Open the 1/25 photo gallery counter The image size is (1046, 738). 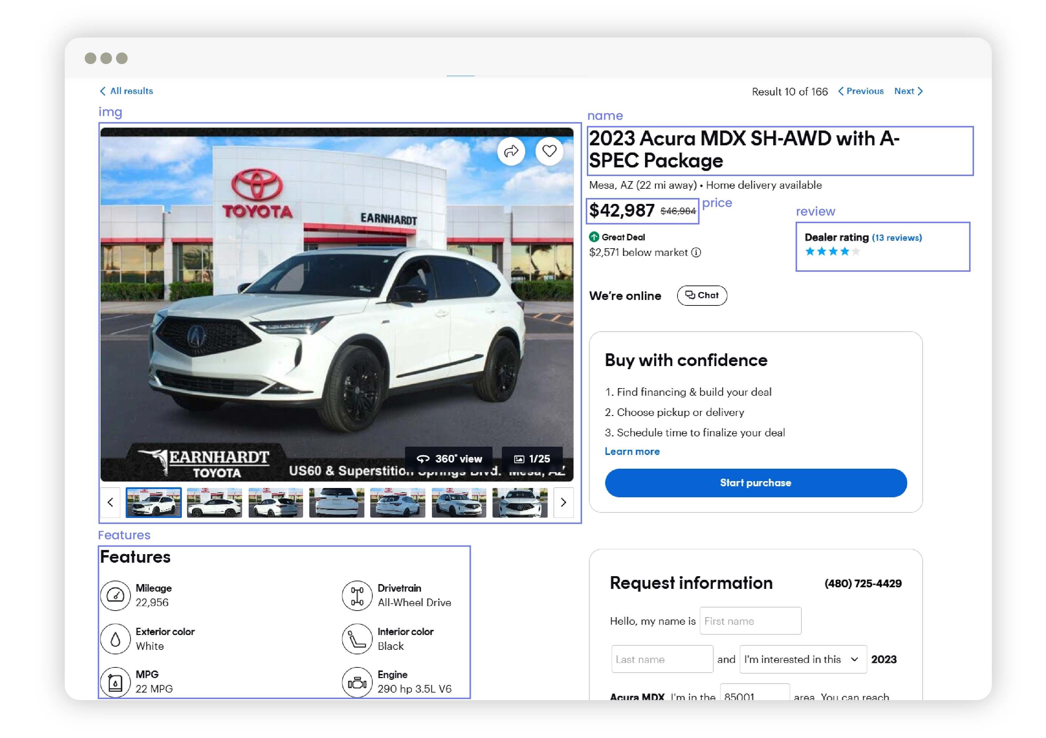click(532, 459)
